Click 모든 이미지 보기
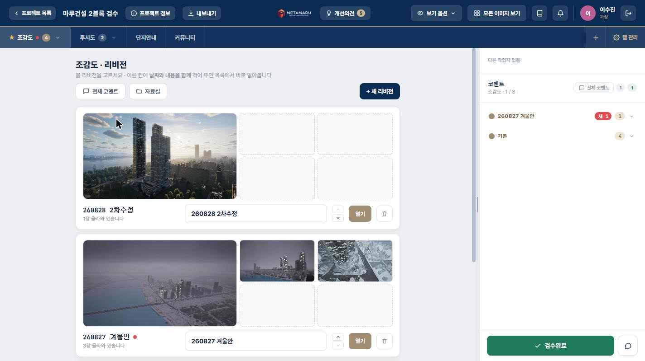Screen dimensions: 645x361 496,13
